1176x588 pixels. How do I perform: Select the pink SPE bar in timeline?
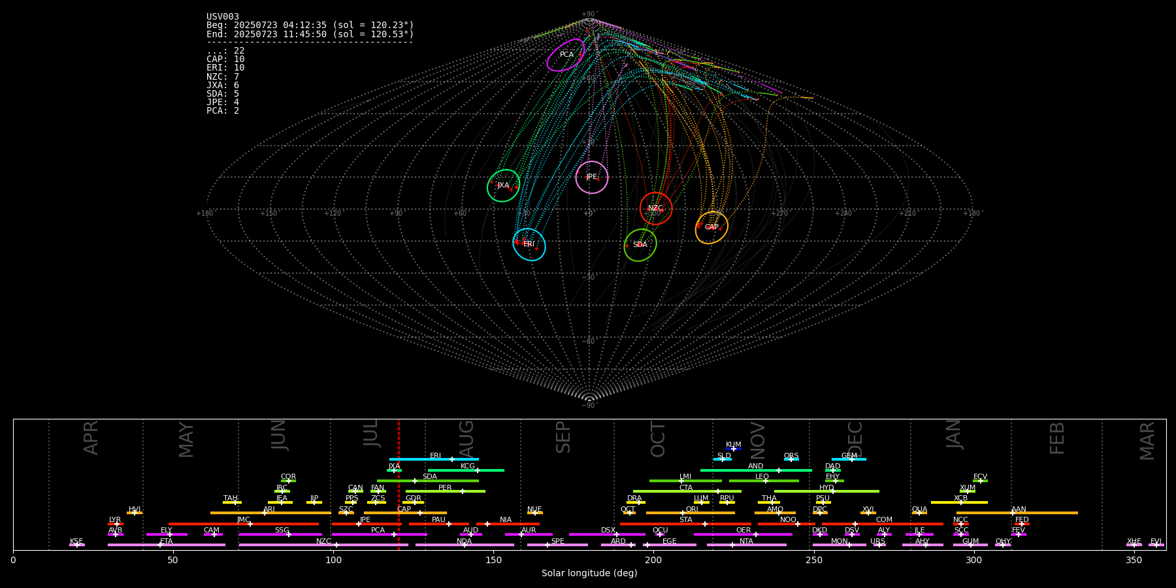click(x=557, y=545)
